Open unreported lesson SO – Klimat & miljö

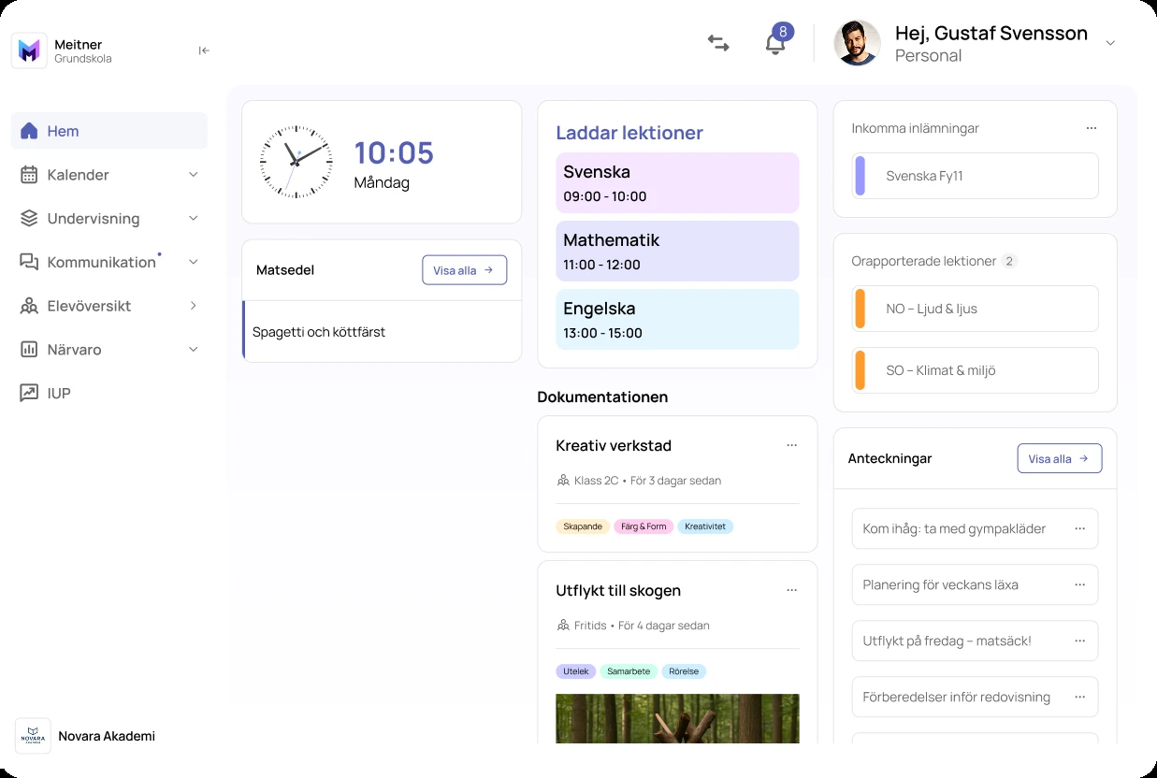click(975, 370)
